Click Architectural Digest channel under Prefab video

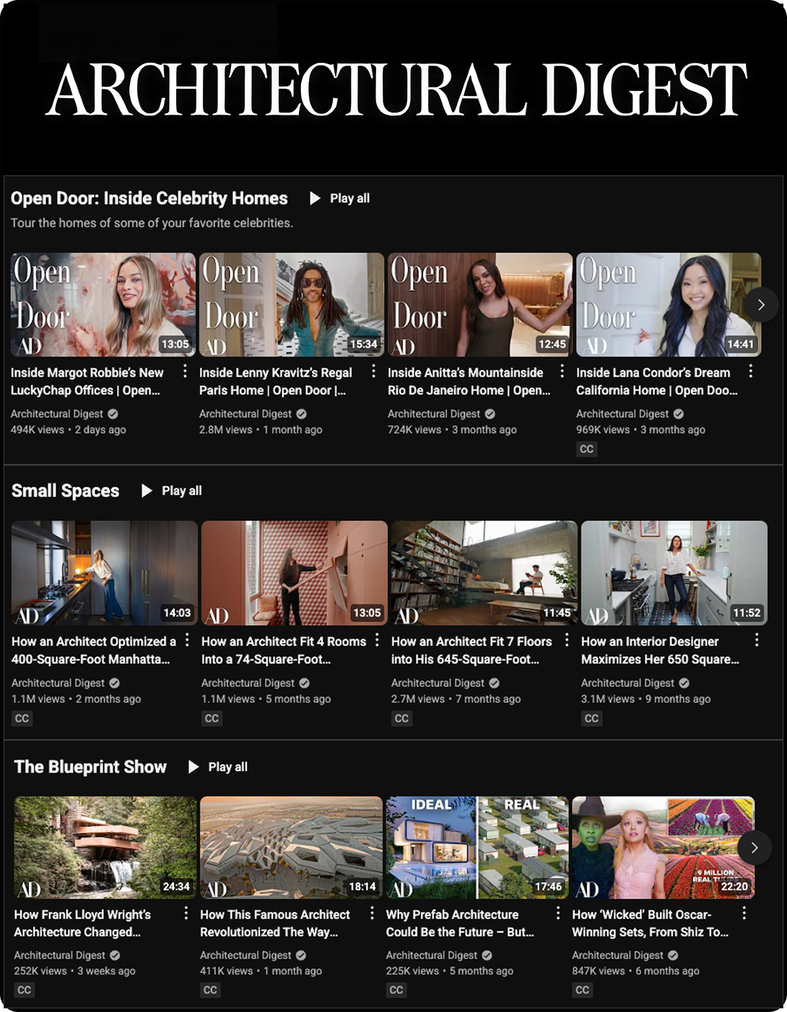click(432, 955)
